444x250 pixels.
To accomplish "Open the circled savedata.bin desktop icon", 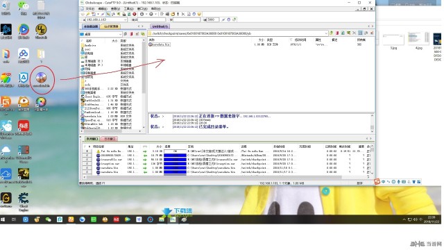I will [x=42, y=79].
